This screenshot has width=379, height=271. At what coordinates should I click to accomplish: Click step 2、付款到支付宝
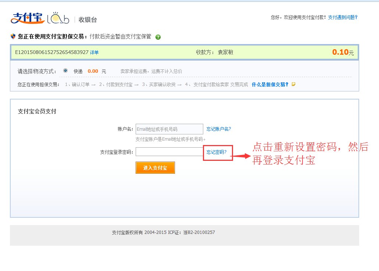(116, 84)
